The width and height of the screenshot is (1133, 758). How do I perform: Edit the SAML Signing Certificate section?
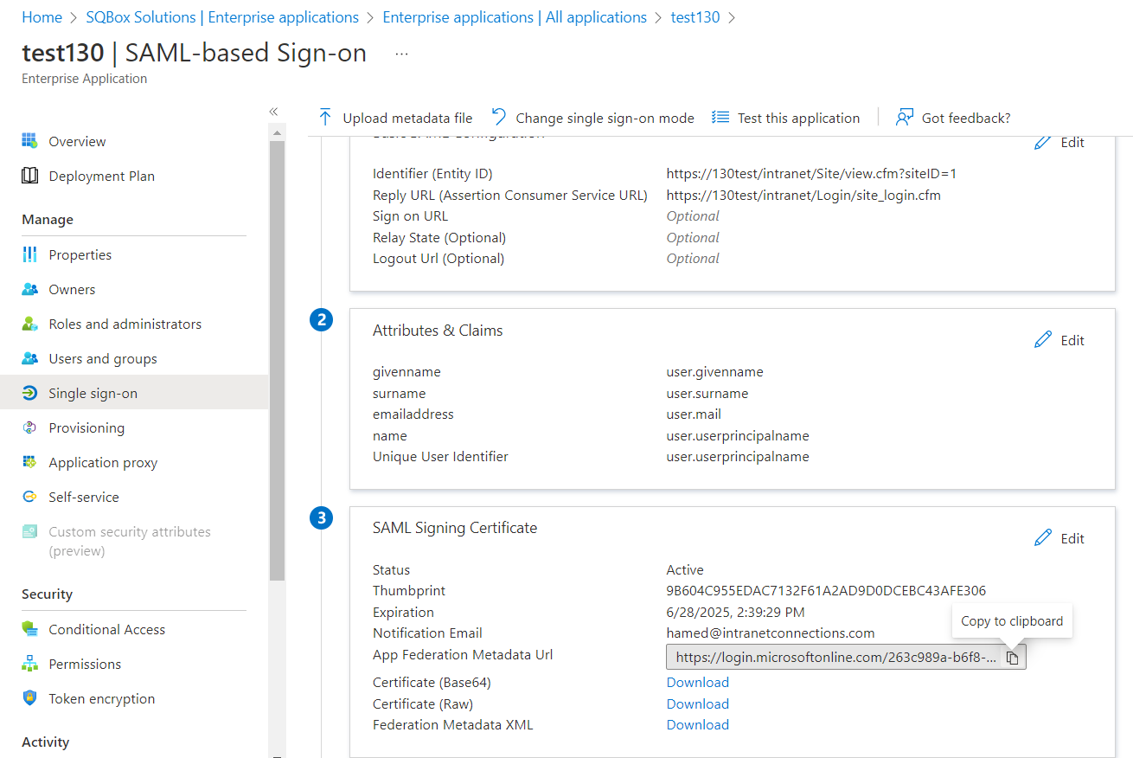coord(1059,538)
